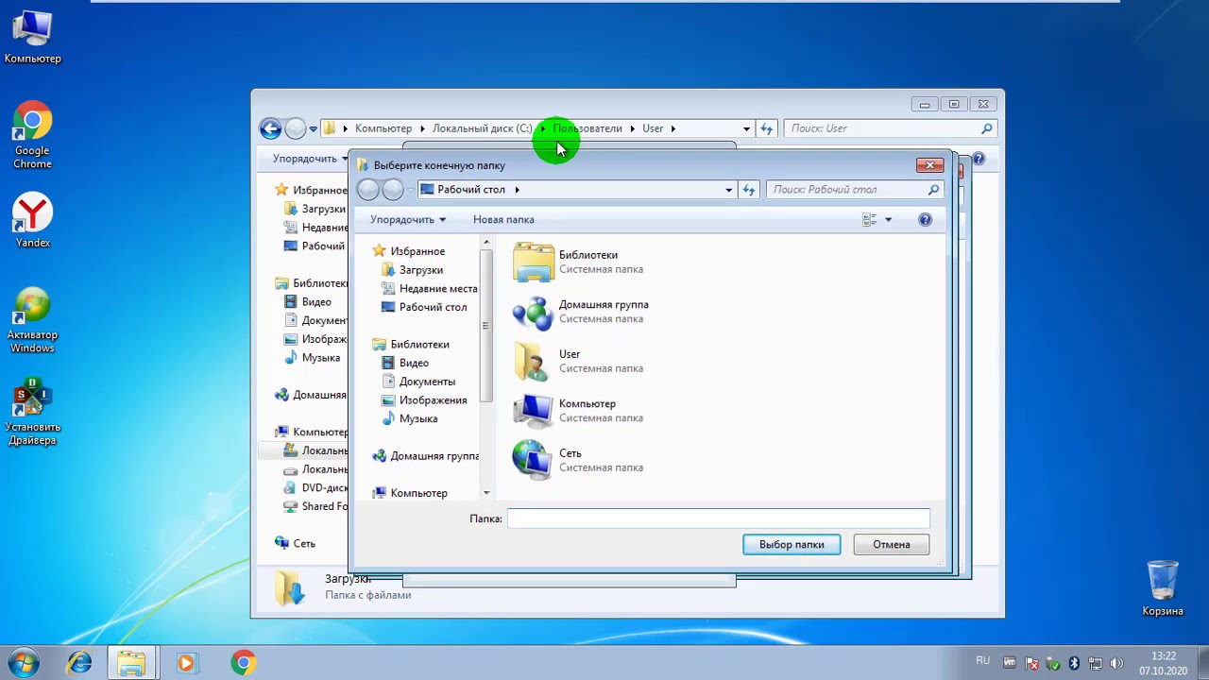Screen dimensions: 1209x680
Task: Click the Отмена button
Action: pos(892,545)
